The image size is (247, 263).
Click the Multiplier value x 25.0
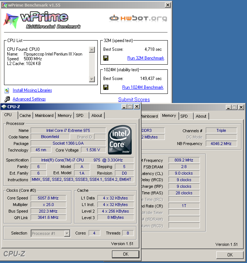tap(48, 205)
